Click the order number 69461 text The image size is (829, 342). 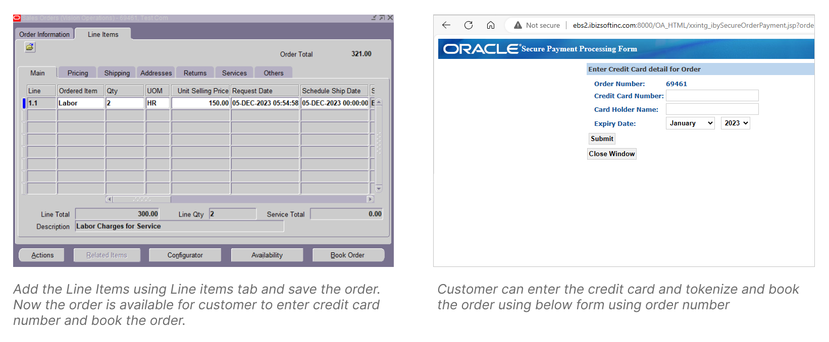677,84
